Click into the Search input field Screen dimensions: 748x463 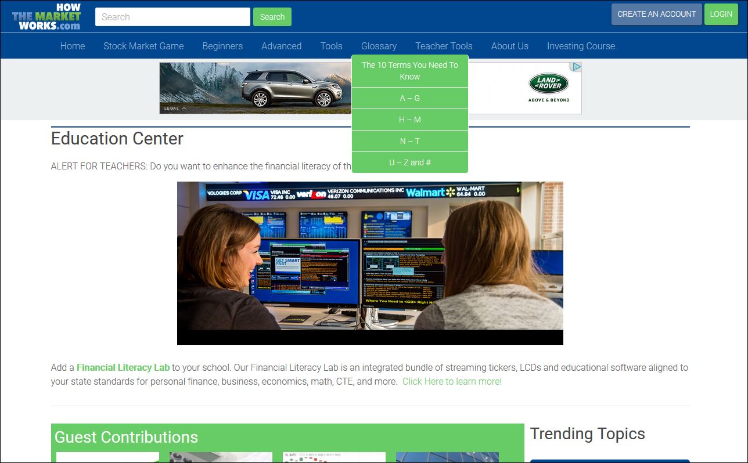click(172, 17)
